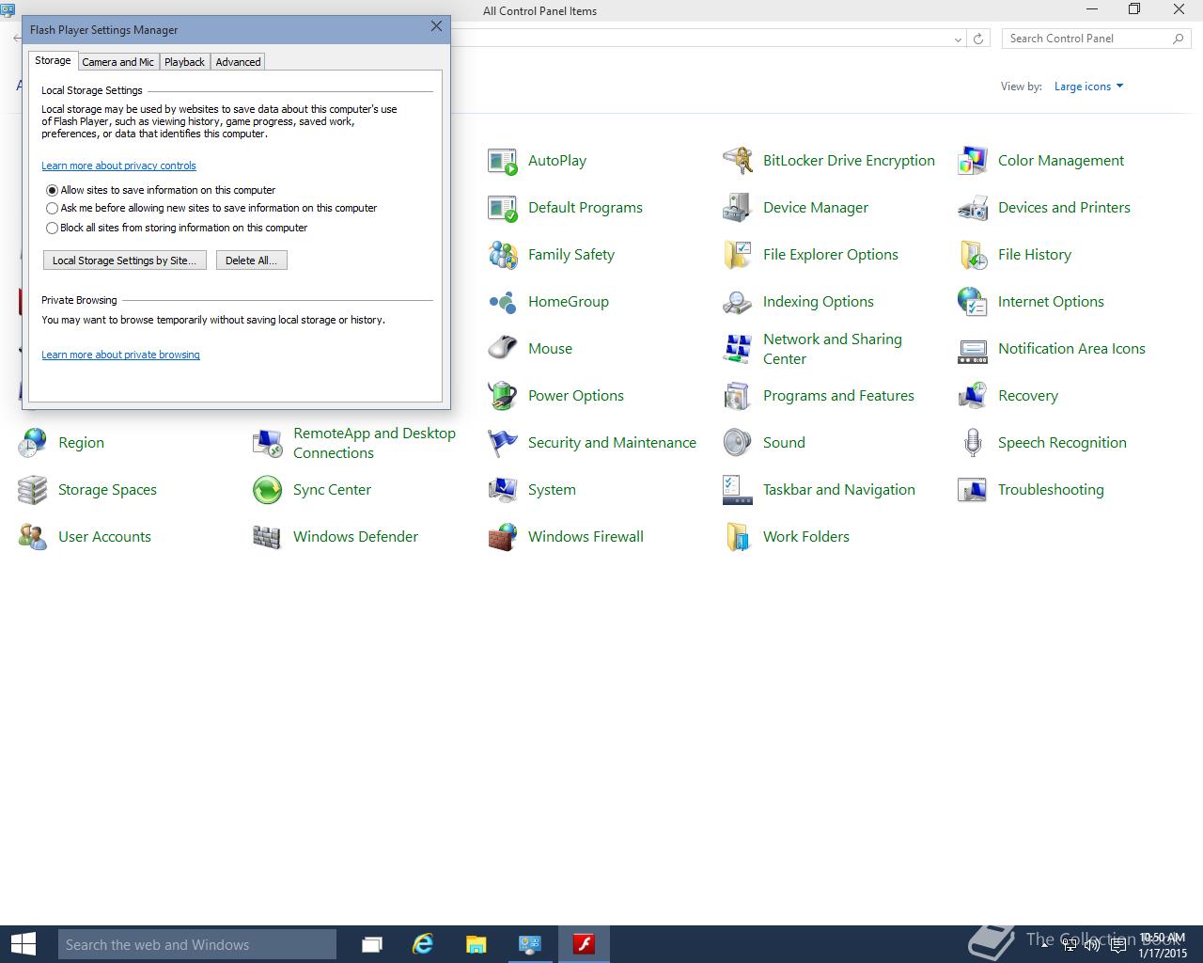Open Learn more about privacy controls link
1203x963 pixels.
118,166
